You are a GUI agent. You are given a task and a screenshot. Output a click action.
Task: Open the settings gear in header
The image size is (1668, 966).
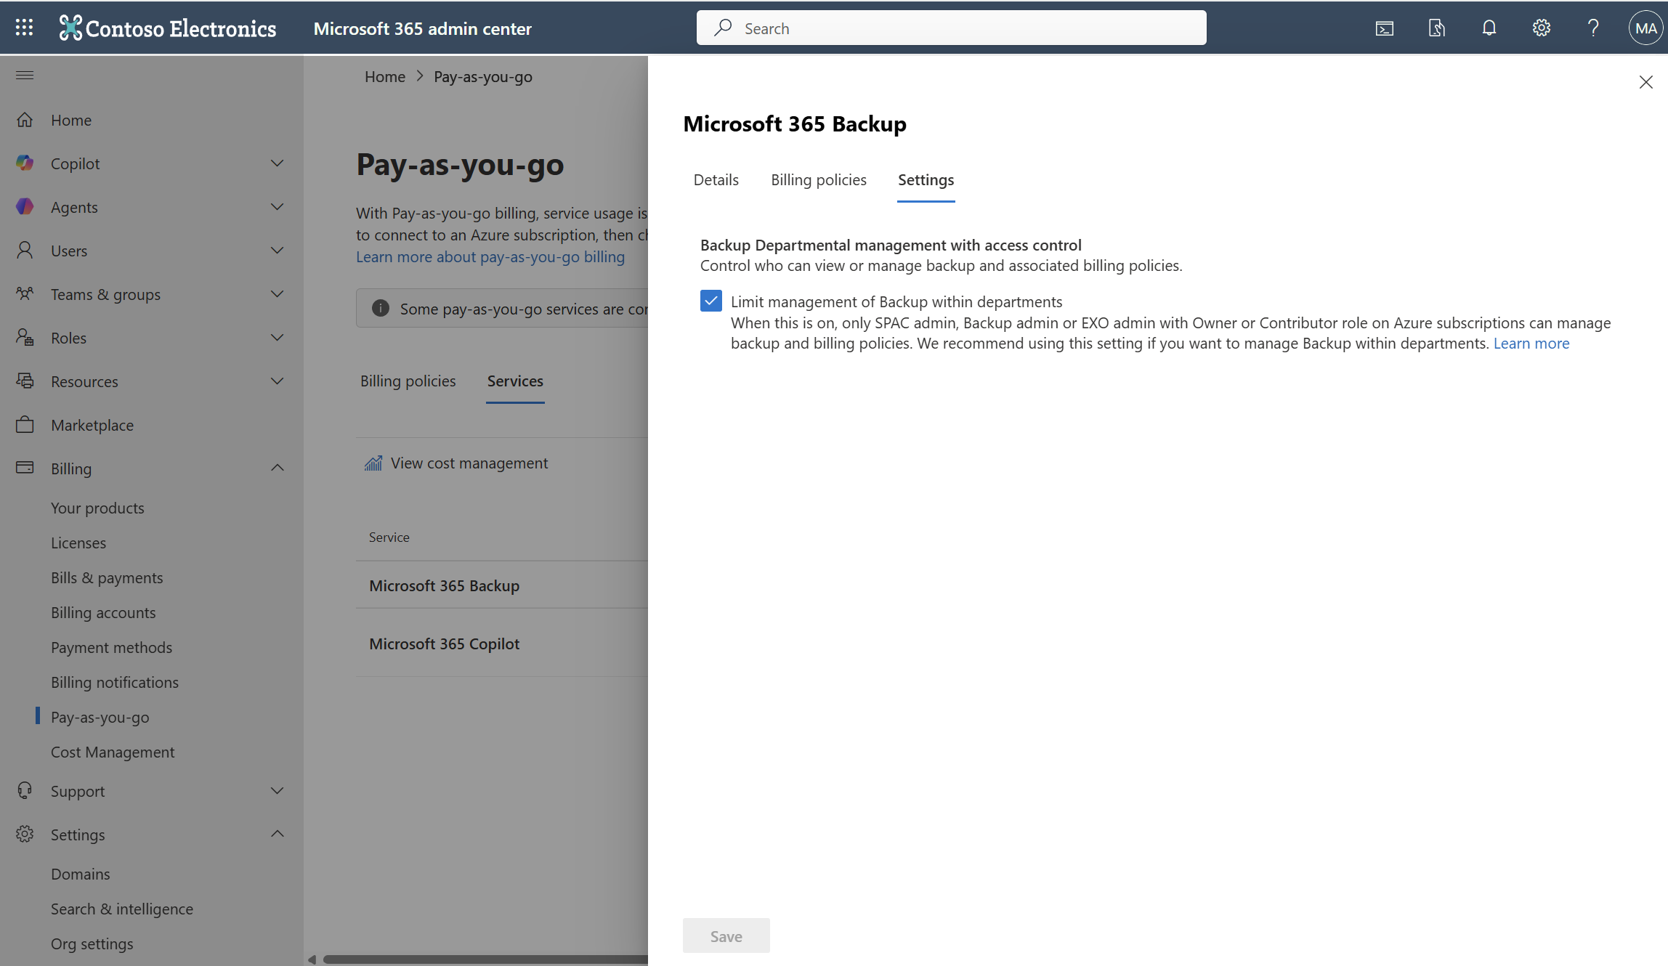(x=1542, y=28)
